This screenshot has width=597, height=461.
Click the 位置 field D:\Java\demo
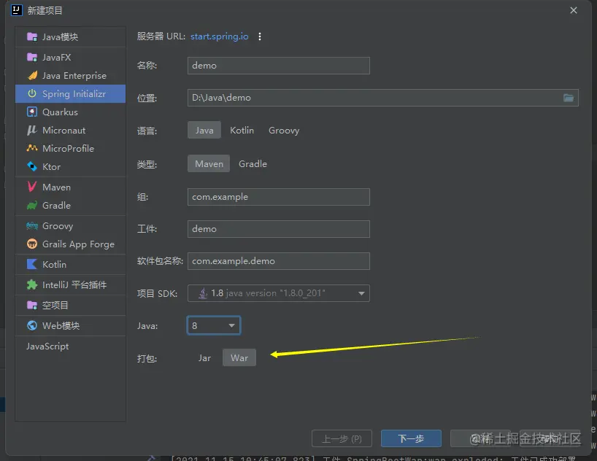coord(383,98)
